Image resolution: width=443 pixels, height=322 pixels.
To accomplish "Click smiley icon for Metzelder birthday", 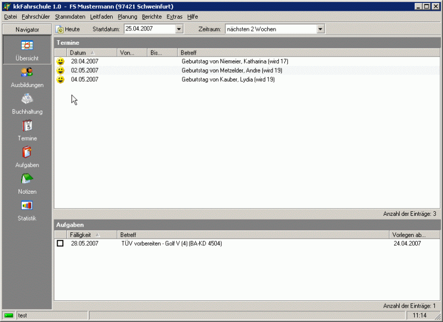I will pos(60,71).
